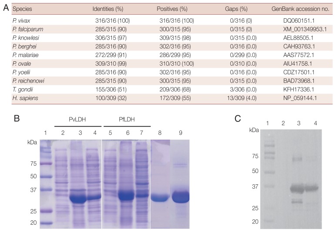
Task: Click lane 9 number in panel B
Action: point(181,133)
